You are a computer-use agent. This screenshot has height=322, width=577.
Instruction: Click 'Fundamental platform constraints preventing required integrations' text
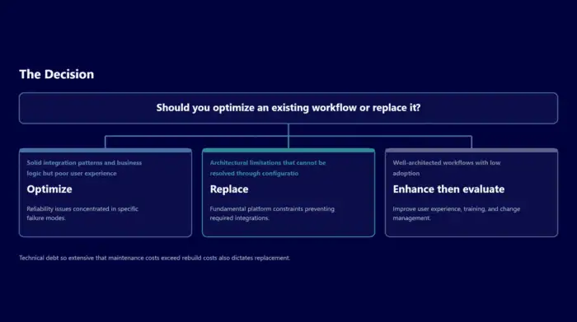(272, 213)
